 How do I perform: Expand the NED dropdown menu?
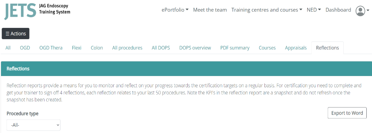[314, 10]
